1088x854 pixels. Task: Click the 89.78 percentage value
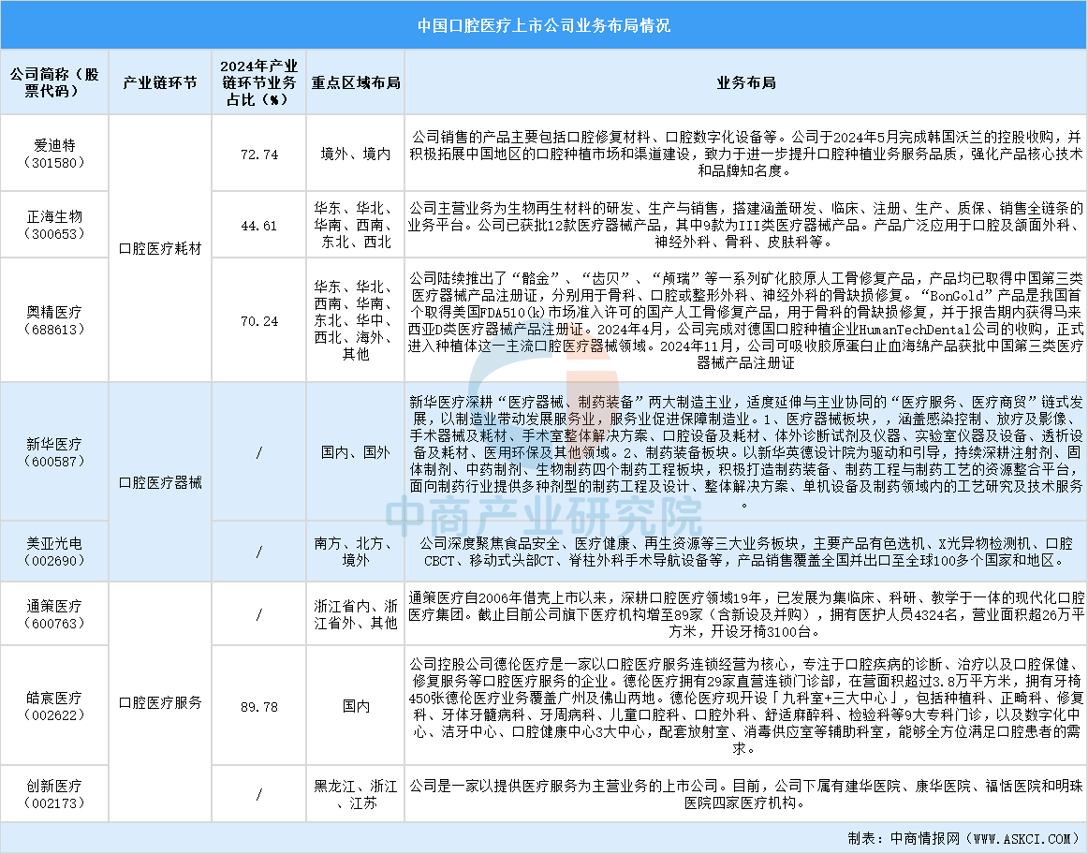[x=258, y=706]
